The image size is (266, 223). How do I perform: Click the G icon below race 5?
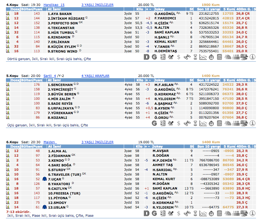pyautogui.click(x=154, y=123)
